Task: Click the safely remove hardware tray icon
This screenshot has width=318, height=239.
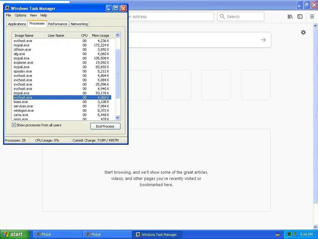Action: (295, 234)
